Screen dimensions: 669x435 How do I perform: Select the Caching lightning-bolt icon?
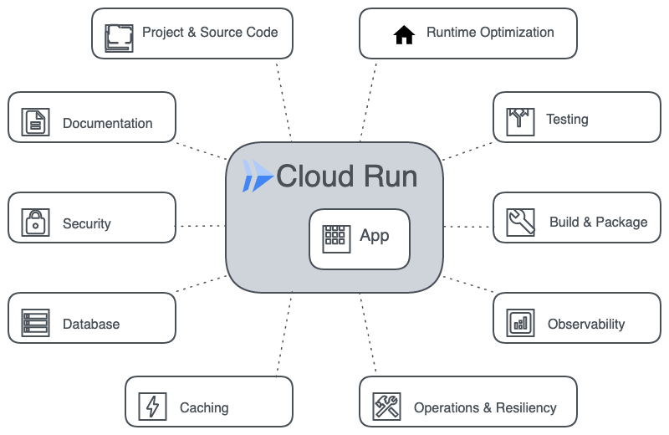153,407
